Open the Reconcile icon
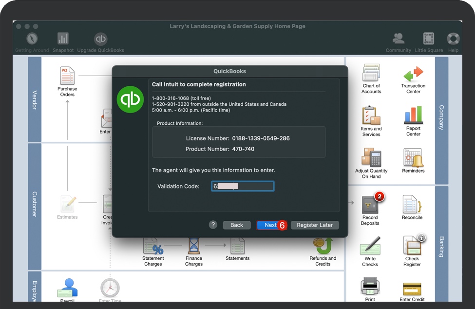Screen dimensions: 475x309 [x=412, y=205]
